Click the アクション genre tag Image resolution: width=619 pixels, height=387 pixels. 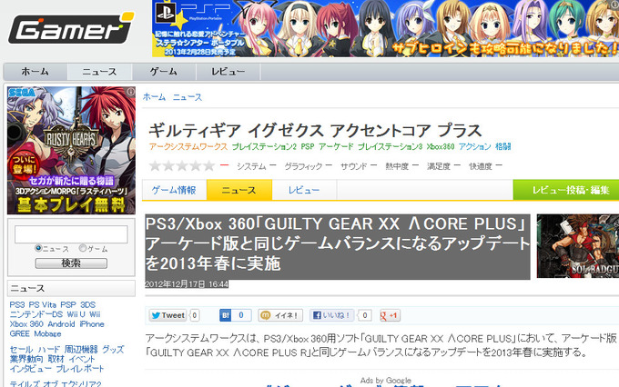474,146
